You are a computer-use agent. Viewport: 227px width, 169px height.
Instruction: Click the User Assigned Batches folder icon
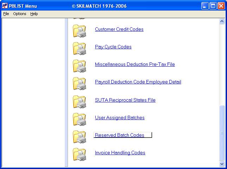(x=80, y=119)
